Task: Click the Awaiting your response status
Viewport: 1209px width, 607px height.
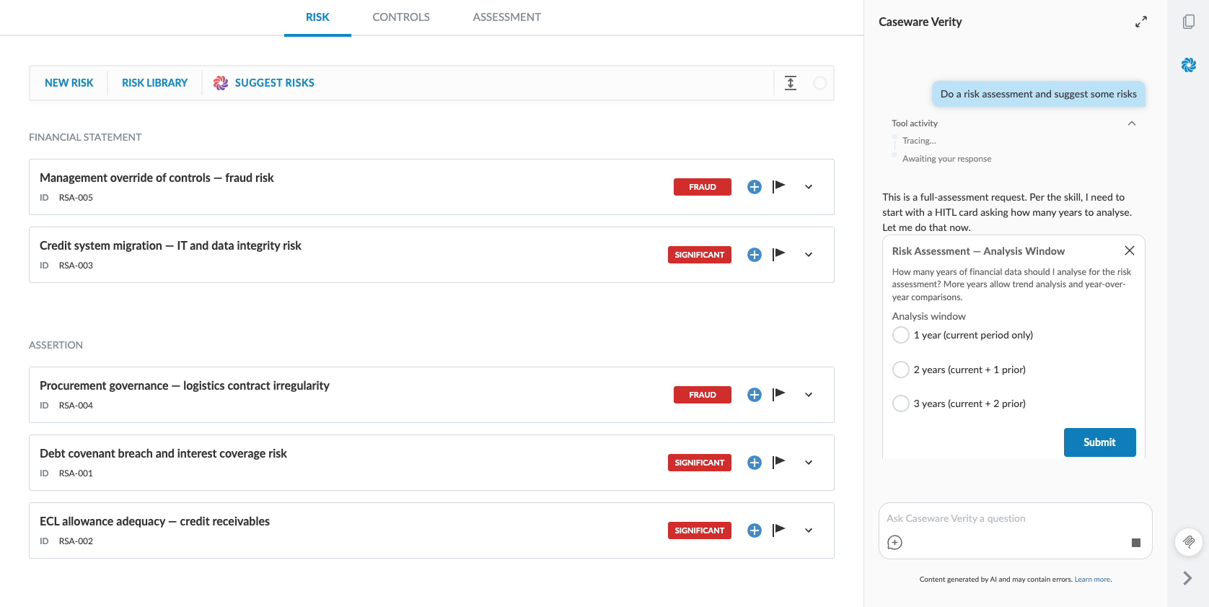Action: click(946, 159)
